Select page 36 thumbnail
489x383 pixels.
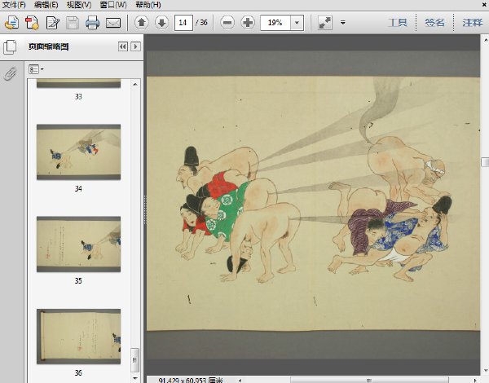point(78,337)
